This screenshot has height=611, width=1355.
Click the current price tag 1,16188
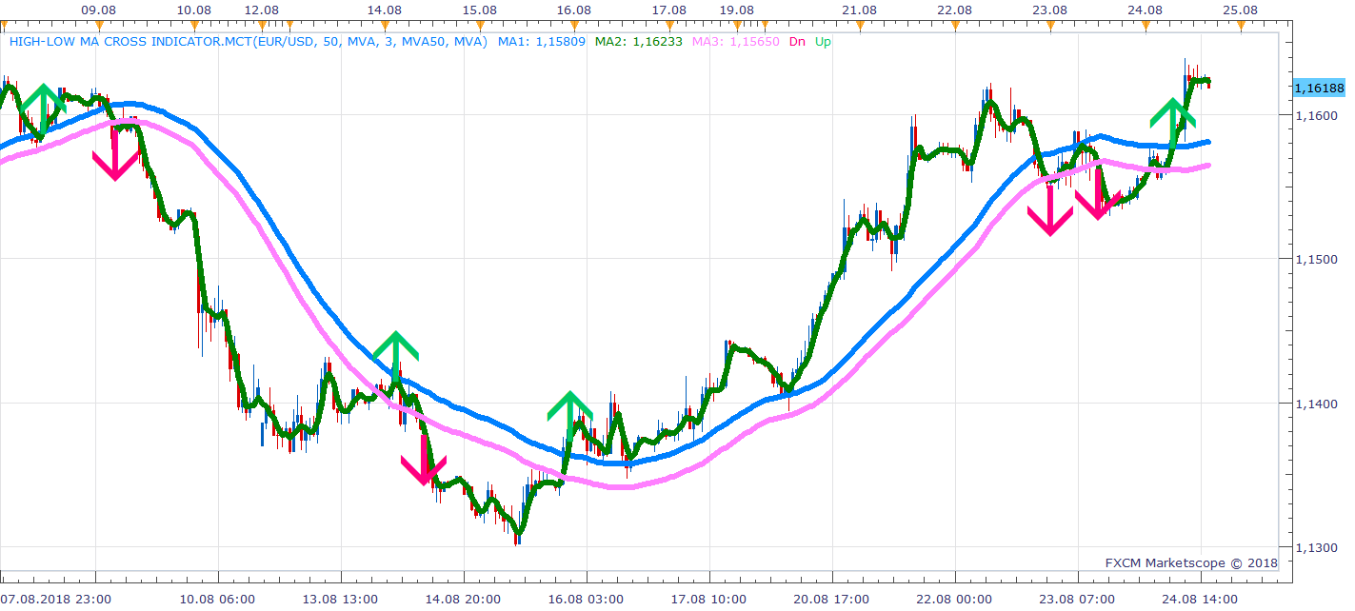(x=1319, y=88)
